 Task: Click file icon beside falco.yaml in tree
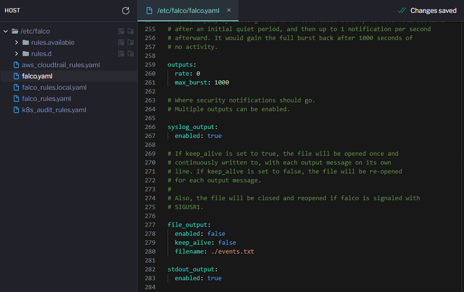click(16, 76)
